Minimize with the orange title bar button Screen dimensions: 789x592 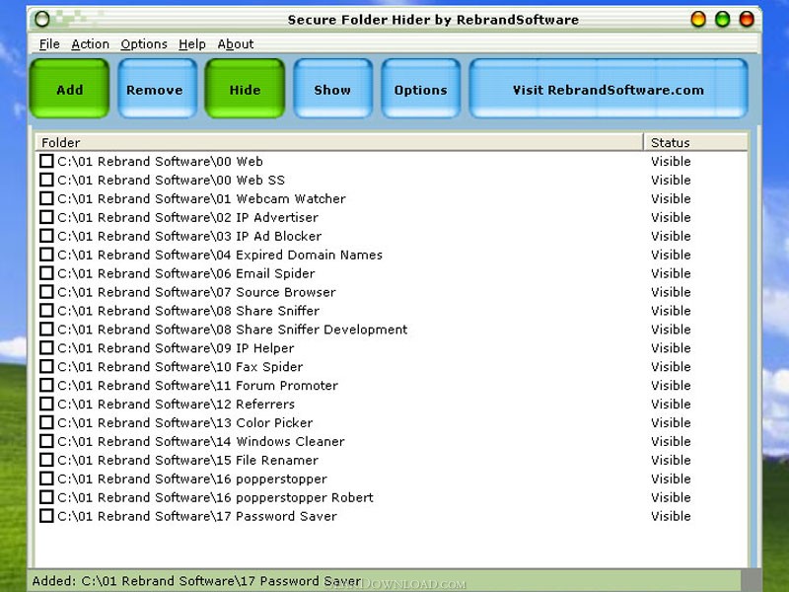pyautogui.click(x=698, y=19)
